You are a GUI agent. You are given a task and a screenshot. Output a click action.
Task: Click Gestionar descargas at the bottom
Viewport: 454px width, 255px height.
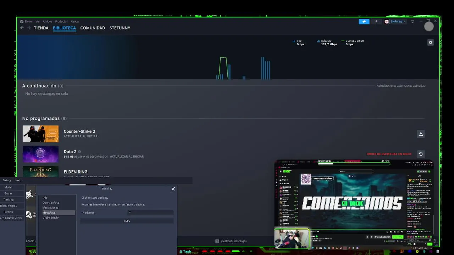234,241
